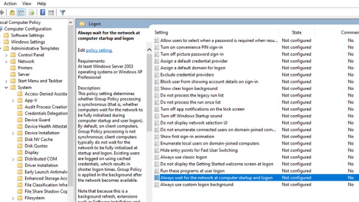Click the policy icon beside Show clear logon background
Image resolution: width=359 pixels, height=202 pixels.
point(157,88)
